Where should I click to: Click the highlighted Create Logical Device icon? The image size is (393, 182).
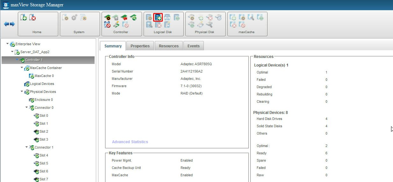coord(158,17)
